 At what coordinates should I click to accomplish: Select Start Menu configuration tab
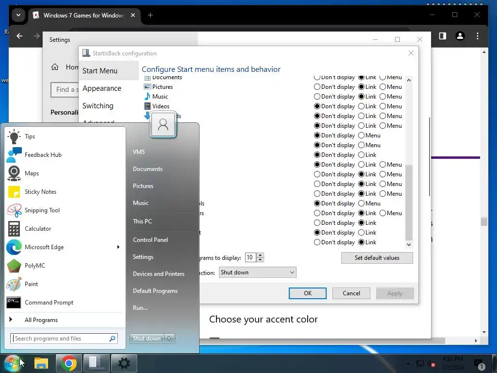(108, 71)
